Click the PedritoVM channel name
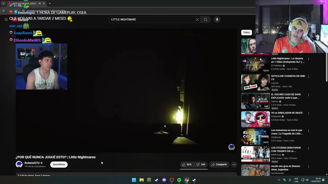 pos(276,117)
